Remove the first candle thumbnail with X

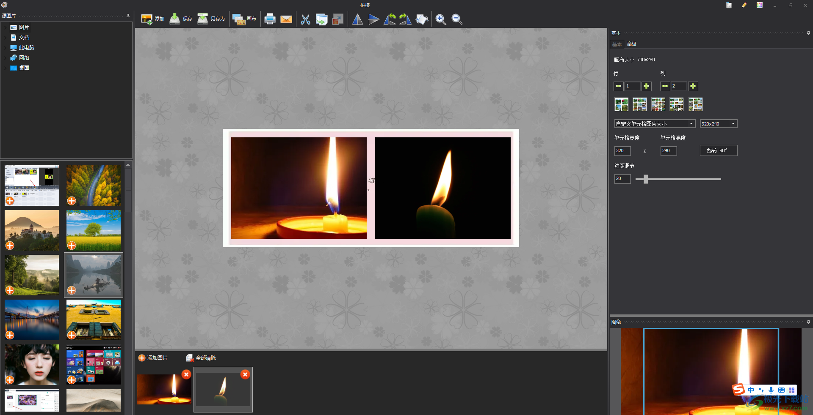186,374
